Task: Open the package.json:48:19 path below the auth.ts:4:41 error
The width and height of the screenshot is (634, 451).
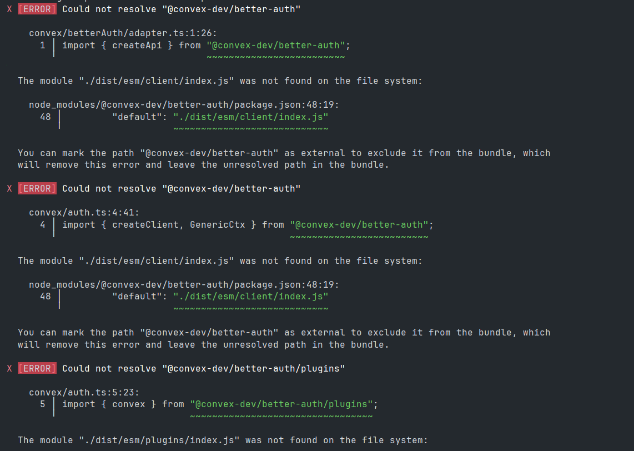Action: 184,284
